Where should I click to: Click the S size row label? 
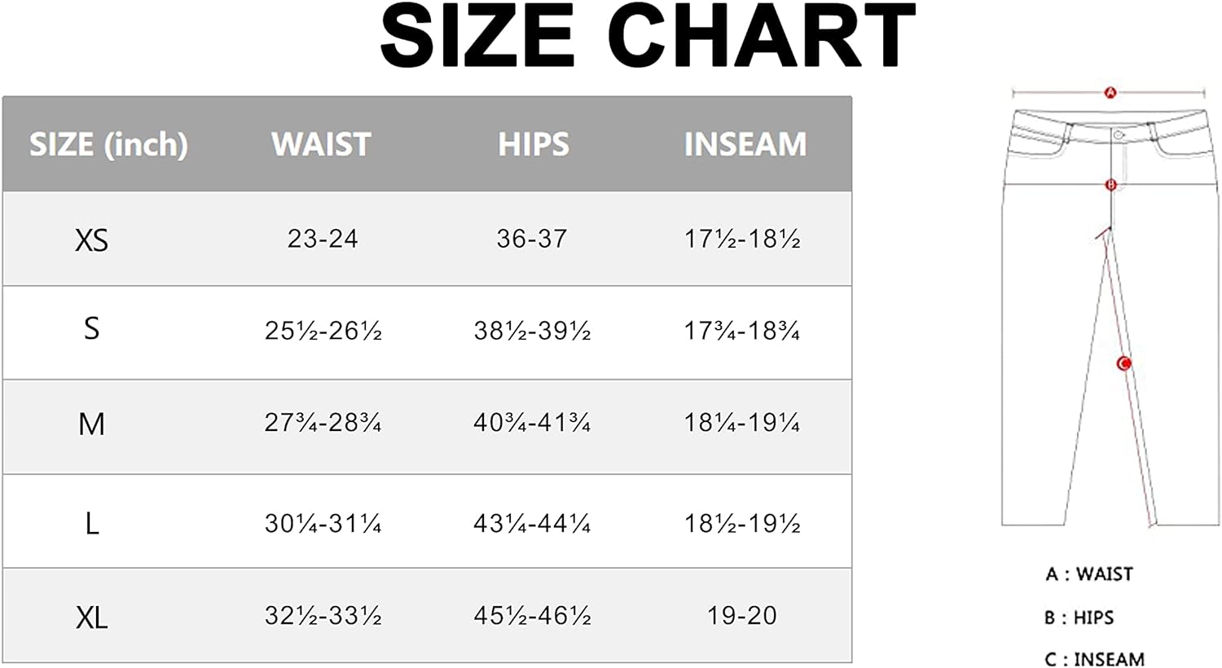coord(91,328)
